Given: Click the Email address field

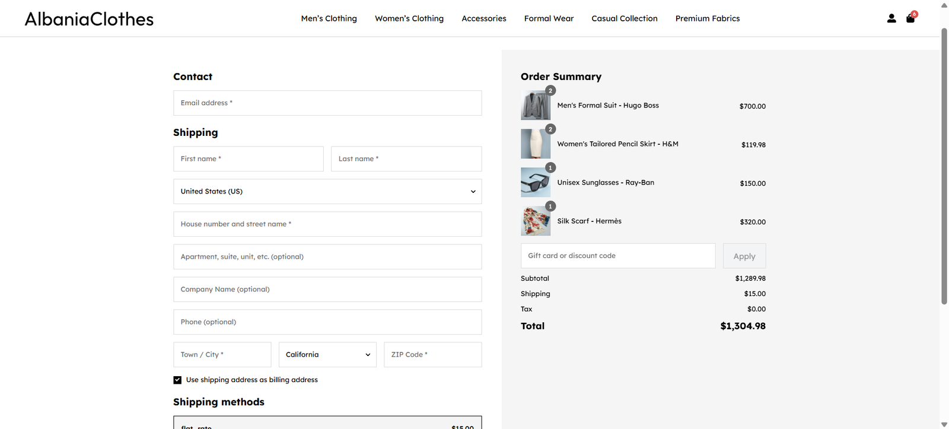Looking at the screenshot, I should pyautogui.click(x=327, y=103).
